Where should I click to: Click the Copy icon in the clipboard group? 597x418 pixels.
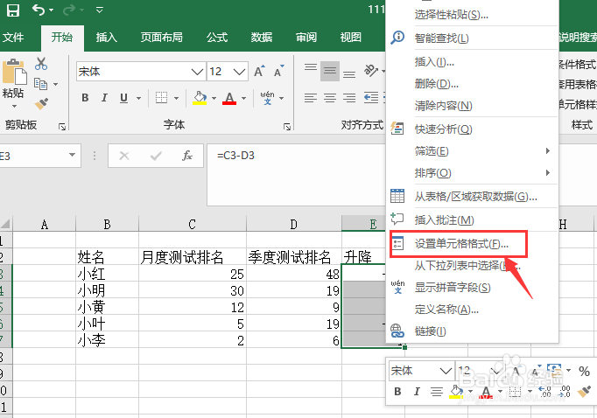click(41, 84)
